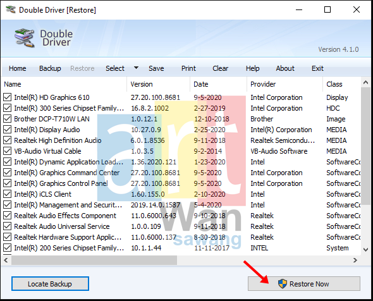Image resolution: width=373 pixels, height=301 pixels.
Task: Click the HDC class cell
Action: click(x=333, y=108)
